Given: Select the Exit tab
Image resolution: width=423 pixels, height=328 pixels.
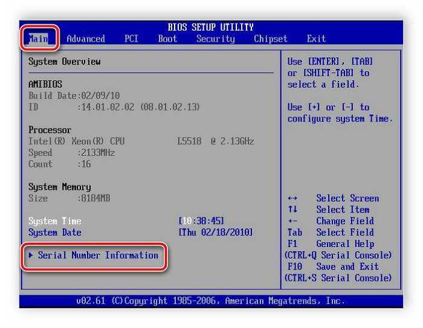Looking at the screenshot, I should coord(316,39).
